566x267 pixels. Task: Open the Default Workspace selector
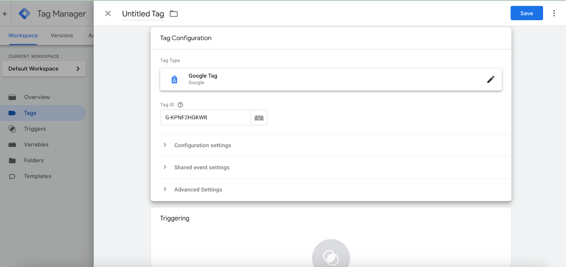[x=44, y=69]
